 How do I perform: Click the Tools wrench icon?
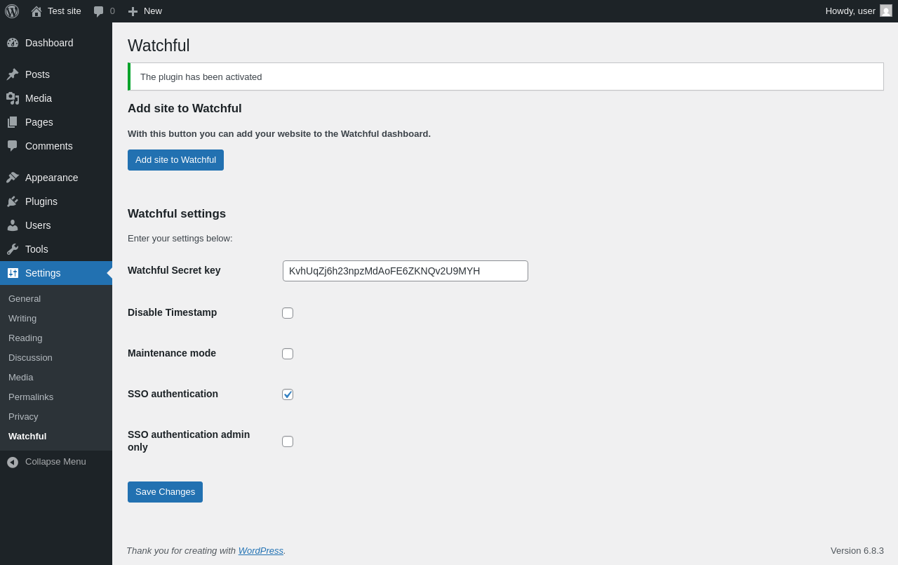[x=13, y=249]
